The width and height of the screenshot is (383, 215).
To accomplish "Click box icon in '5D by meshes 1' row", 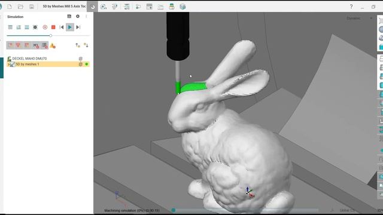I will click(x=81, y=64).
